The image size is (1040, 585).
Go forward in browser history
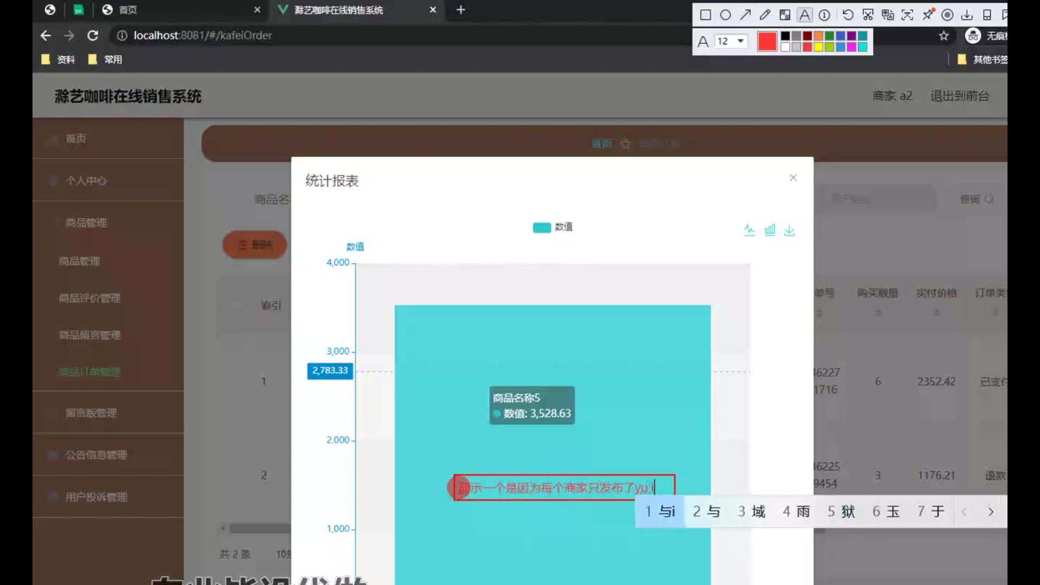69,35
